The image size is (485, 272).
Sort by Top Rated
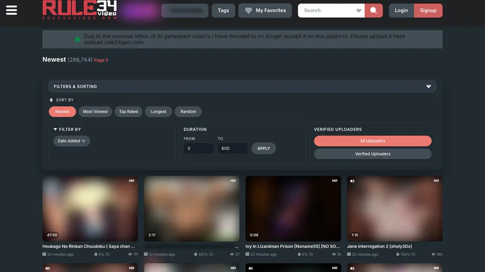click(129, 112)
